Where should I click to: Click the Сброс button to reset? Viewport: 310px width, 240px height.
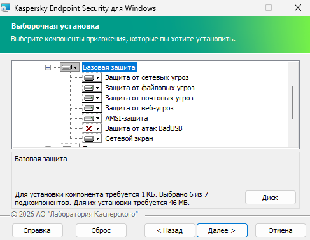(101, 230)
